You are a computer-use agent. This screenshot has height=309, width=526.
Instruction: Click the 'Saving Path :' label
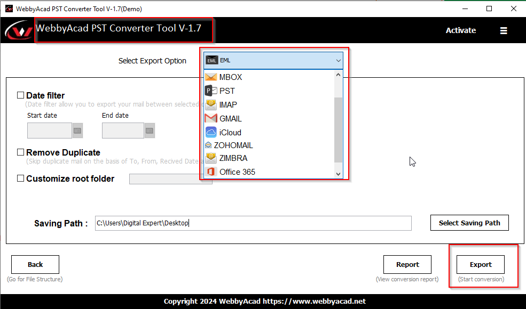tap(61, 224)
